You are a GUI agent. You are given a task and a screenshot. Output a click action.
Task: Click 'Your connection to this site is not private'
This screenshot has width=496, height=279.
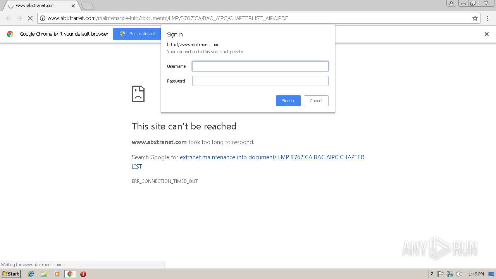[x=205, y=52]
